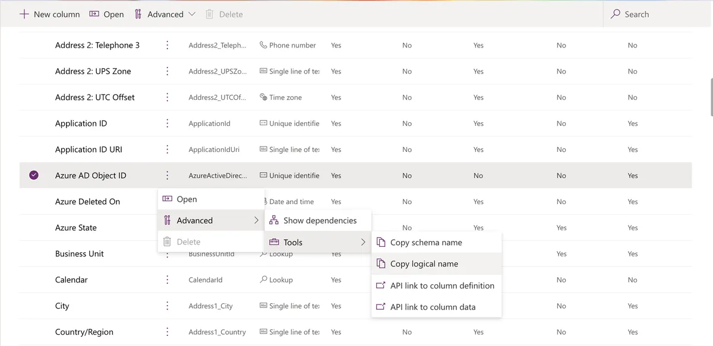Click the New column plus icon
The width and height of the screenshot is (713, 346).
[24, 14]
